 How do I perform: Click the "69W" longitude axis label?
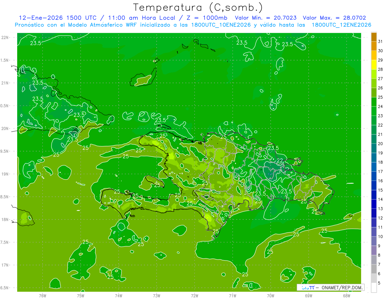click(x=309, y=296)
